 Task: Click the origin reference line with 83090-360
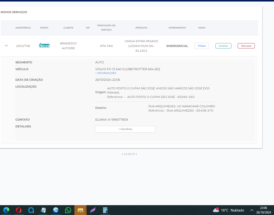(151, 97)
